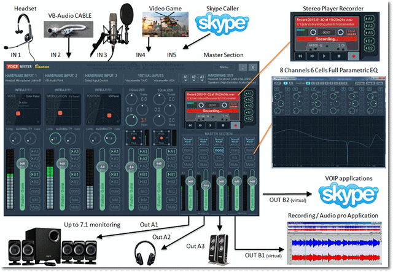393x272 pixels.
Task: Click the 'input' icon in enlarged recorder
Action: click(x=351, y=32)
